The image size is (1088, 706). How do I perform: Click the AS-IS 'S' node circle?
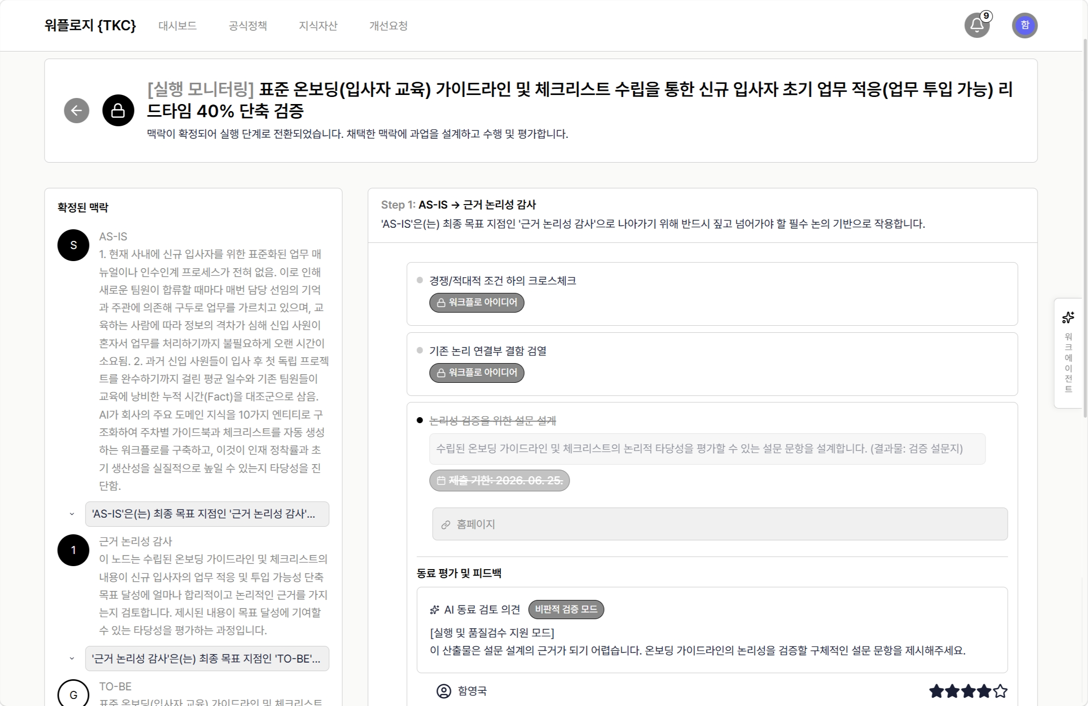[73, 245]
